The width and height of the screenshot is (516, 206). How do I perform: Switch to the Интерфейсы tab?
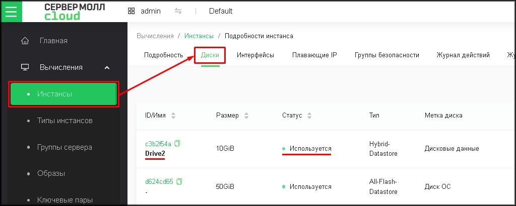(x=255, y=55)
